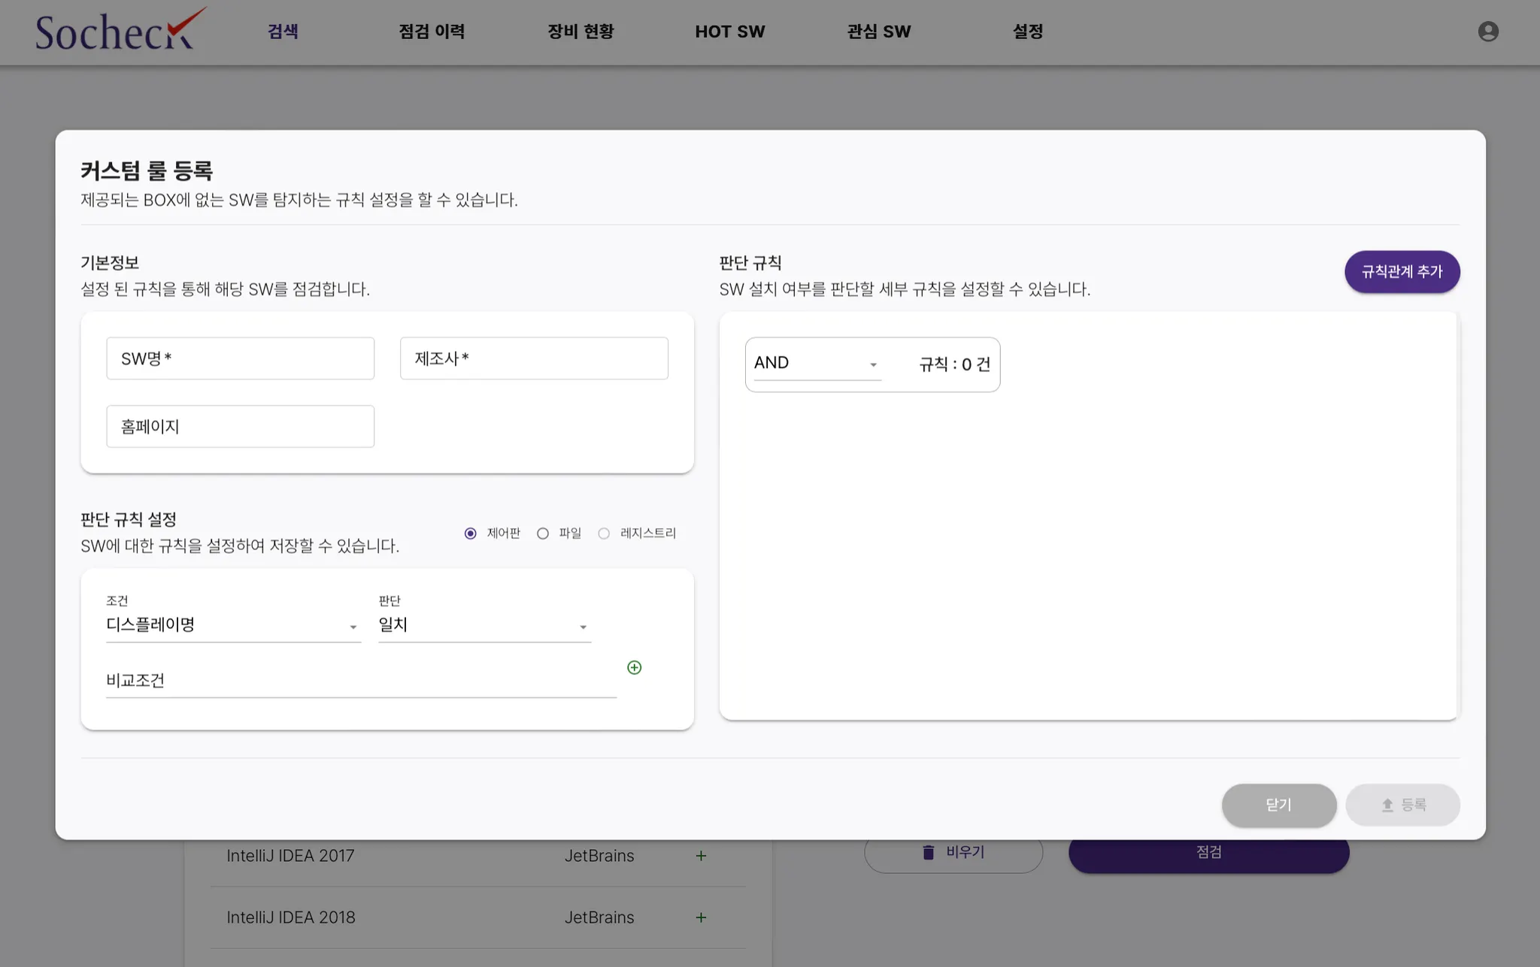1540x967 pixels.
Task: Focus the 비교조건 text field
Action: [x=361, y=680]
